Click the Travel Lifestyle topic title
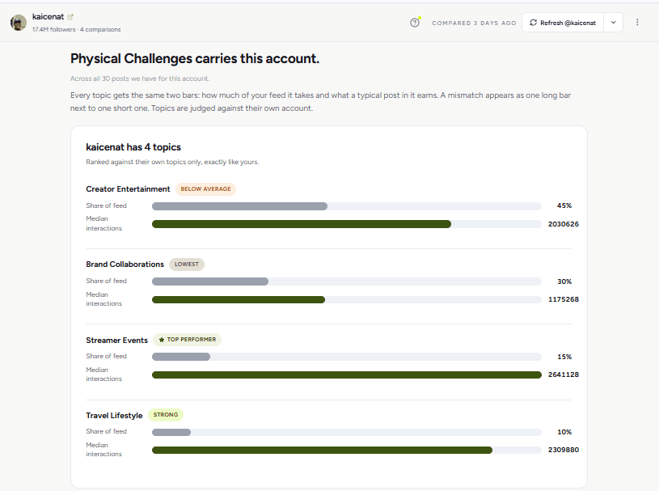 pos(114,415)
